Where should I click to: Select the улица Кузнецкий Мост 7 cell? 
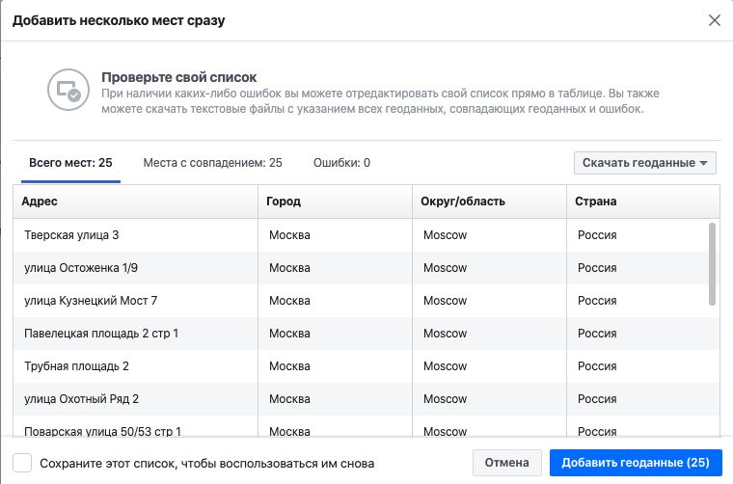point(136,301)
